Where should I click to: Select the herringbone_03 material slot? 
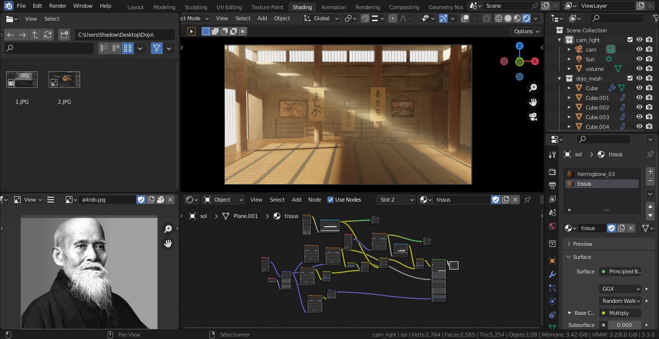[596, 174]
